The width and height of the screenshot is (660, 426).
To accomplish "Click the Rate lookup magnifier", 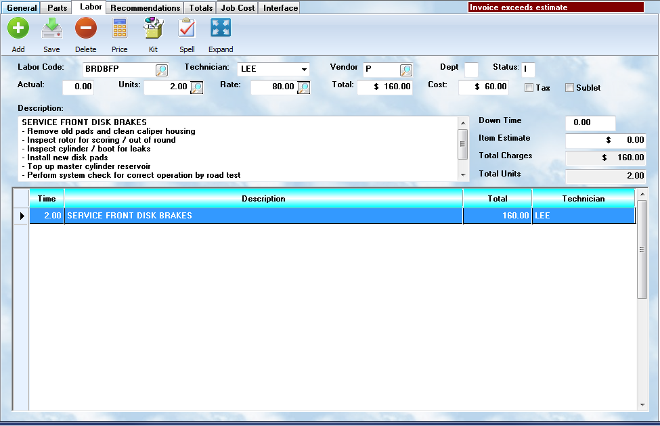I will point(304,87).
